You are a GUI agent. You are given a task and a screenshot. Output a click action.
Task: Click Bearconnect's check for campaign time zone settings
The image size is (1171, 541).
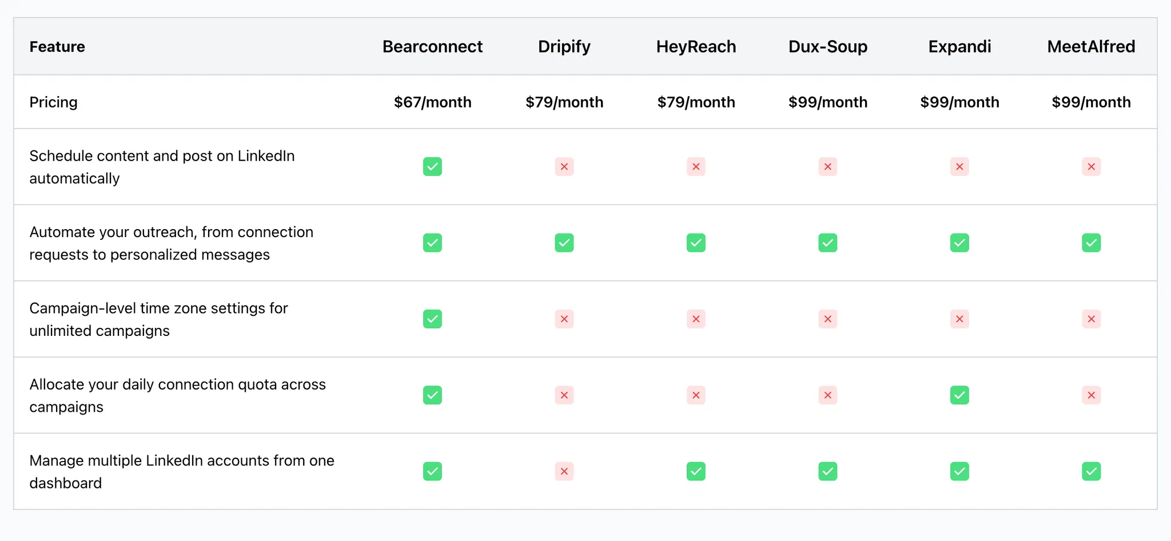432,319
